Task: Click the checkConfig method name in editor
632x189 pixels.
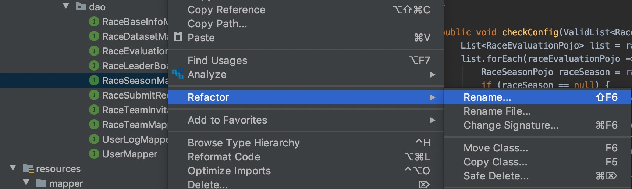Action: (x=530, y=32)
